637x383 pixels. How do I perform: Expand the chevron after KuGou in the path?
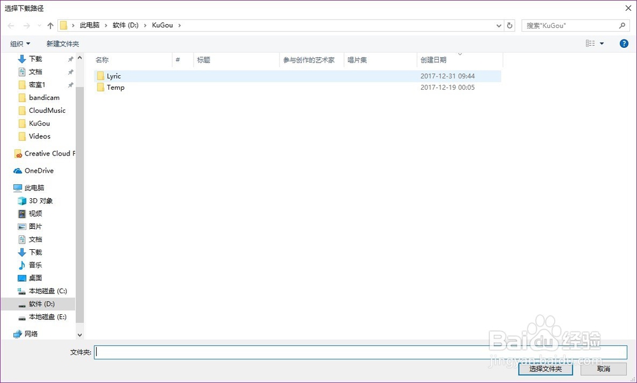click(x=180, y=25)
